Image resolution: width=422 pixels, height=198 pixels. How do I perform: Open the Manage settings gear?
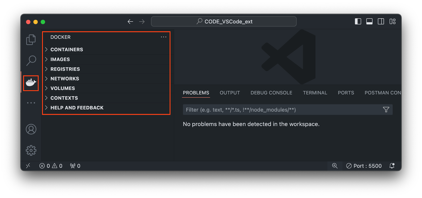pyautogui.click(x=31, y=150)
